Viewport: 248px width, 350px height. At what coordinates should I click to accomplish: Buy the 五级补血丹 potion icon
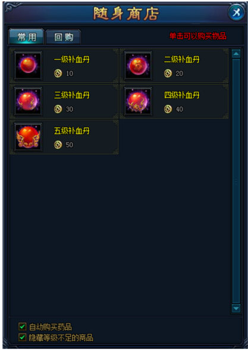28,137
